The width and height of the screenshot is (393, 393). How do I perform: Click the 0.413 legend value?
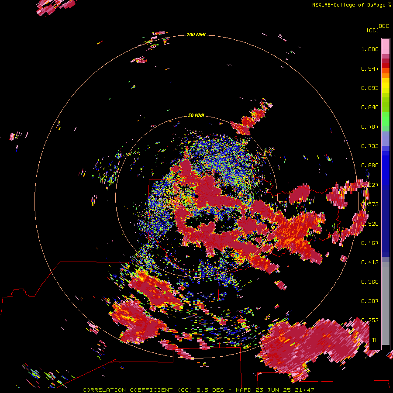pos(370,262)
